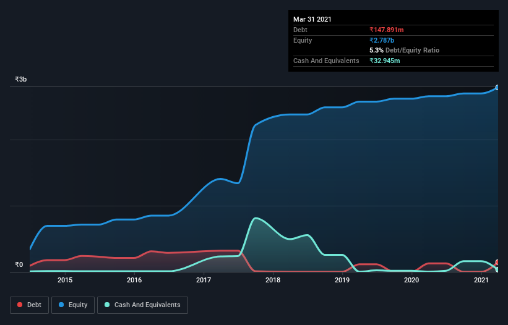Image resolution: width=508 pixels, height=325 pixels.
Task: Select the red Debt end data point
Action: pyautogui.click(x=497, y=262)
